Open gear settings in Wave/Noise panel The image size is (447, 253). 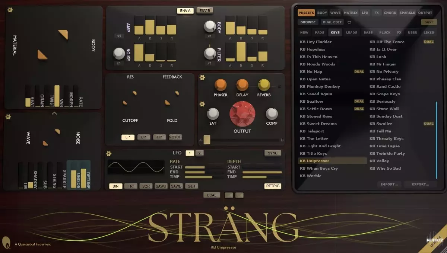point(8,117)
